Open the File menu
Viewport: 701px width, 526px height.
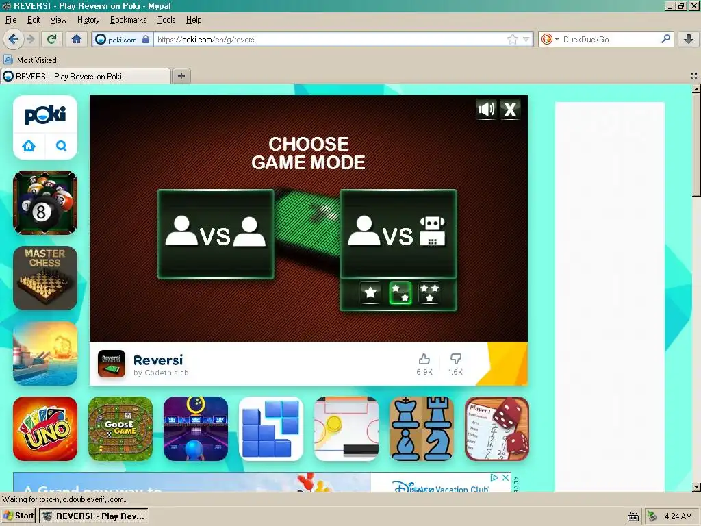(x=11, y=20)
